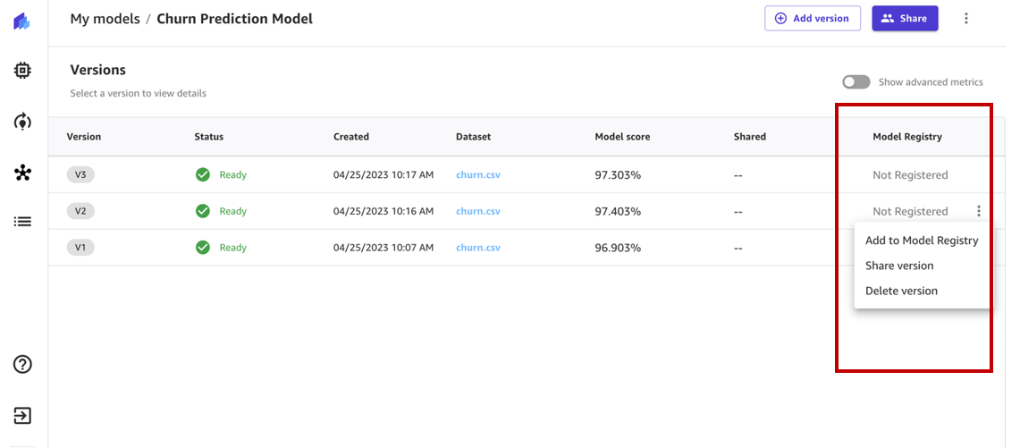Open the top-right vertical dots options menu
Screen dimensions: 1020x448
[x=966, y=18]
